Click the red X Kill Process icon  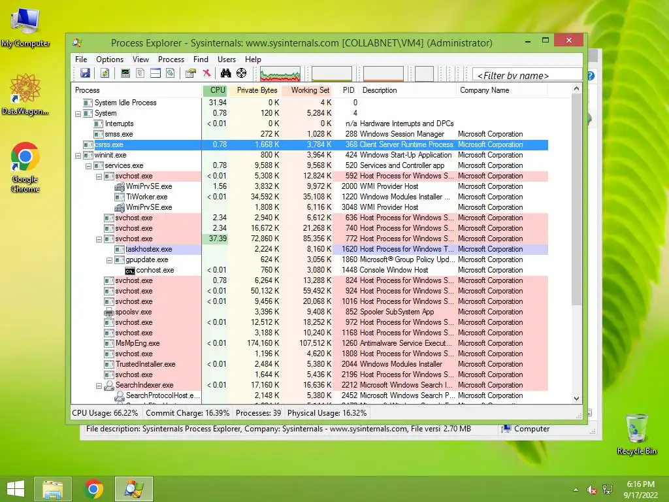point(206,73)
